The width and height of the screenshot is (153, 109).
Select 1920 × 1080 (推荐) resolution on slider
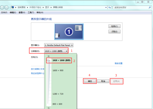[61, 60]
